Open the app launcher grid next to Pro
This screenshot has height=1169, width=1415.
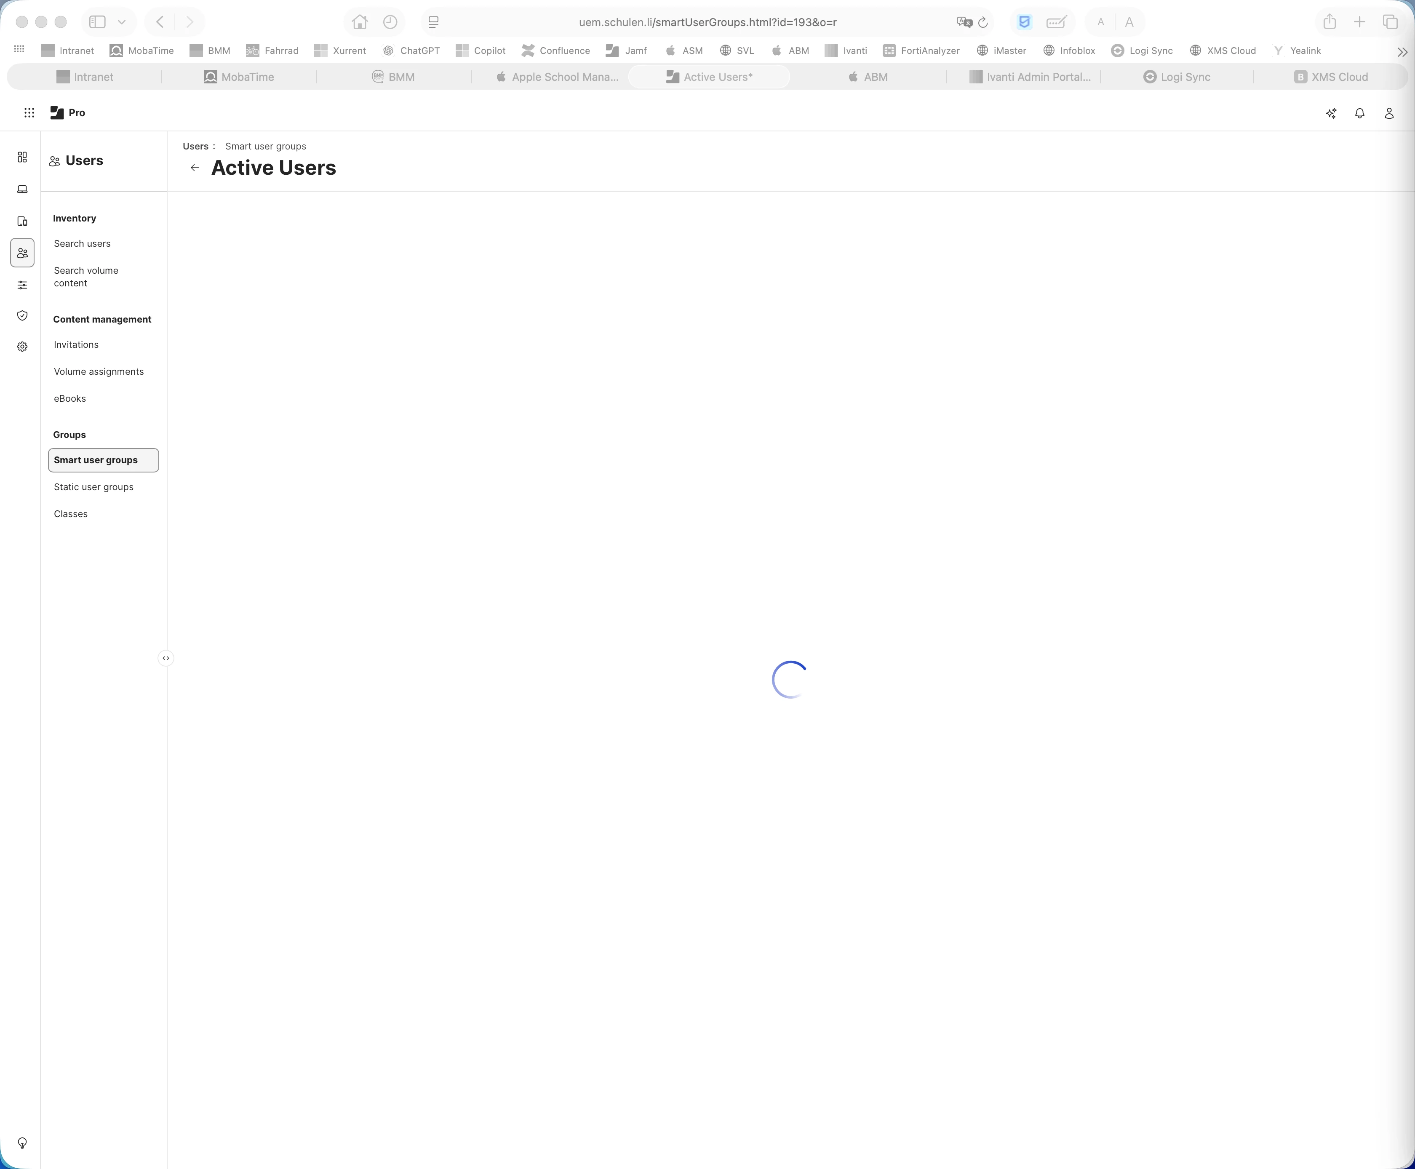coord(29,113)
